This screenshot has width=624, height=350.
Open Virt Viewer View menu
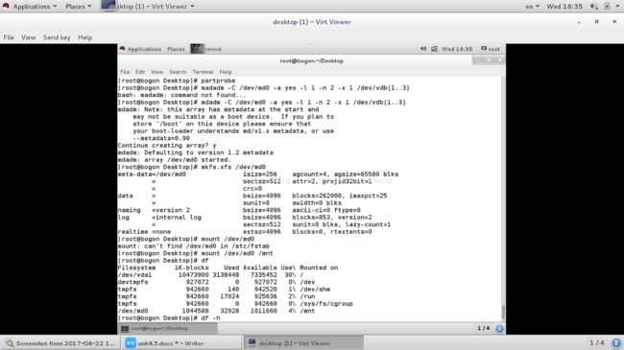(28, 37)
